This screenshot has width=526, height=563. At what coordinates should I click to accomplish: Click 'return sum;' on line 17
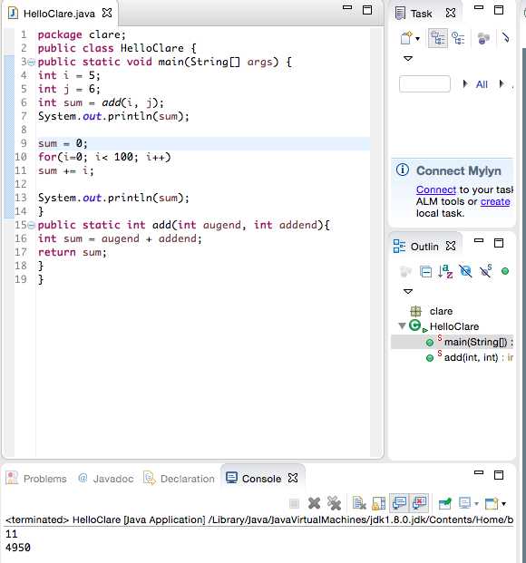click(x=73, y=252)
